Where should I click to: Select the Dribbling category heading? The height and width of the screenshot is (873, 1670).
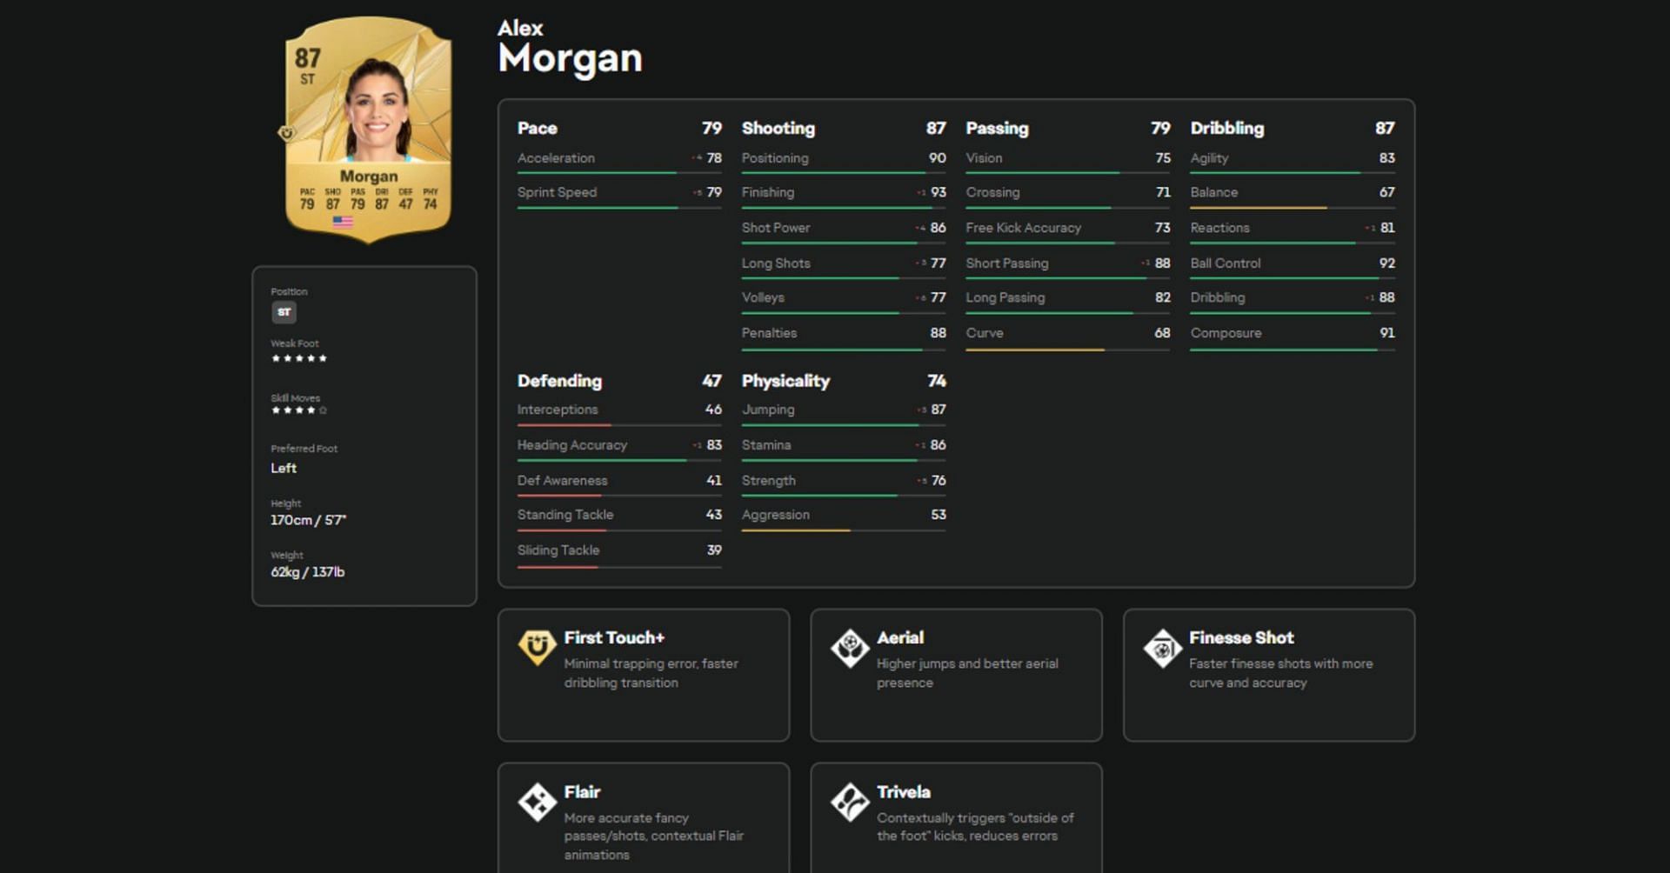pyautogui.click(x=1226, y=129)
